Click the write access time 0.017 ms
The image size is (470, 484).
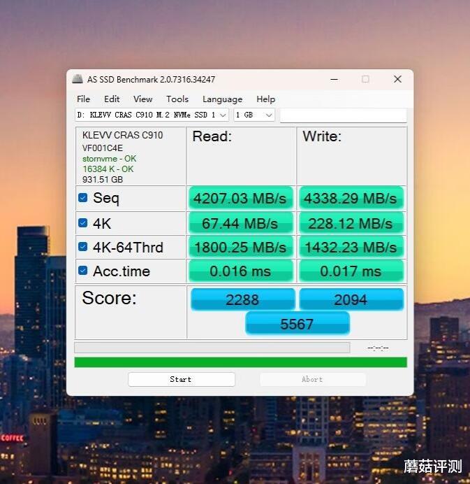pyautogui.click(x=351, y=271)
